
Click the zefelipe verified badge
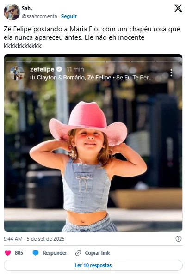(59, 69)
